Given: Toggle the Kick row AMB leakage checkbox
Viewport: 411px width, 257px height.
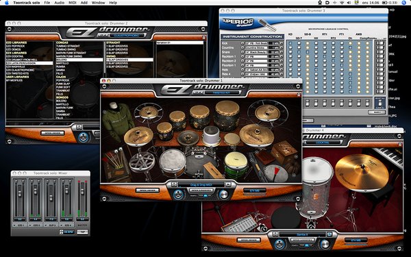Looking at the screenshot, I should [x=359, y=43].
